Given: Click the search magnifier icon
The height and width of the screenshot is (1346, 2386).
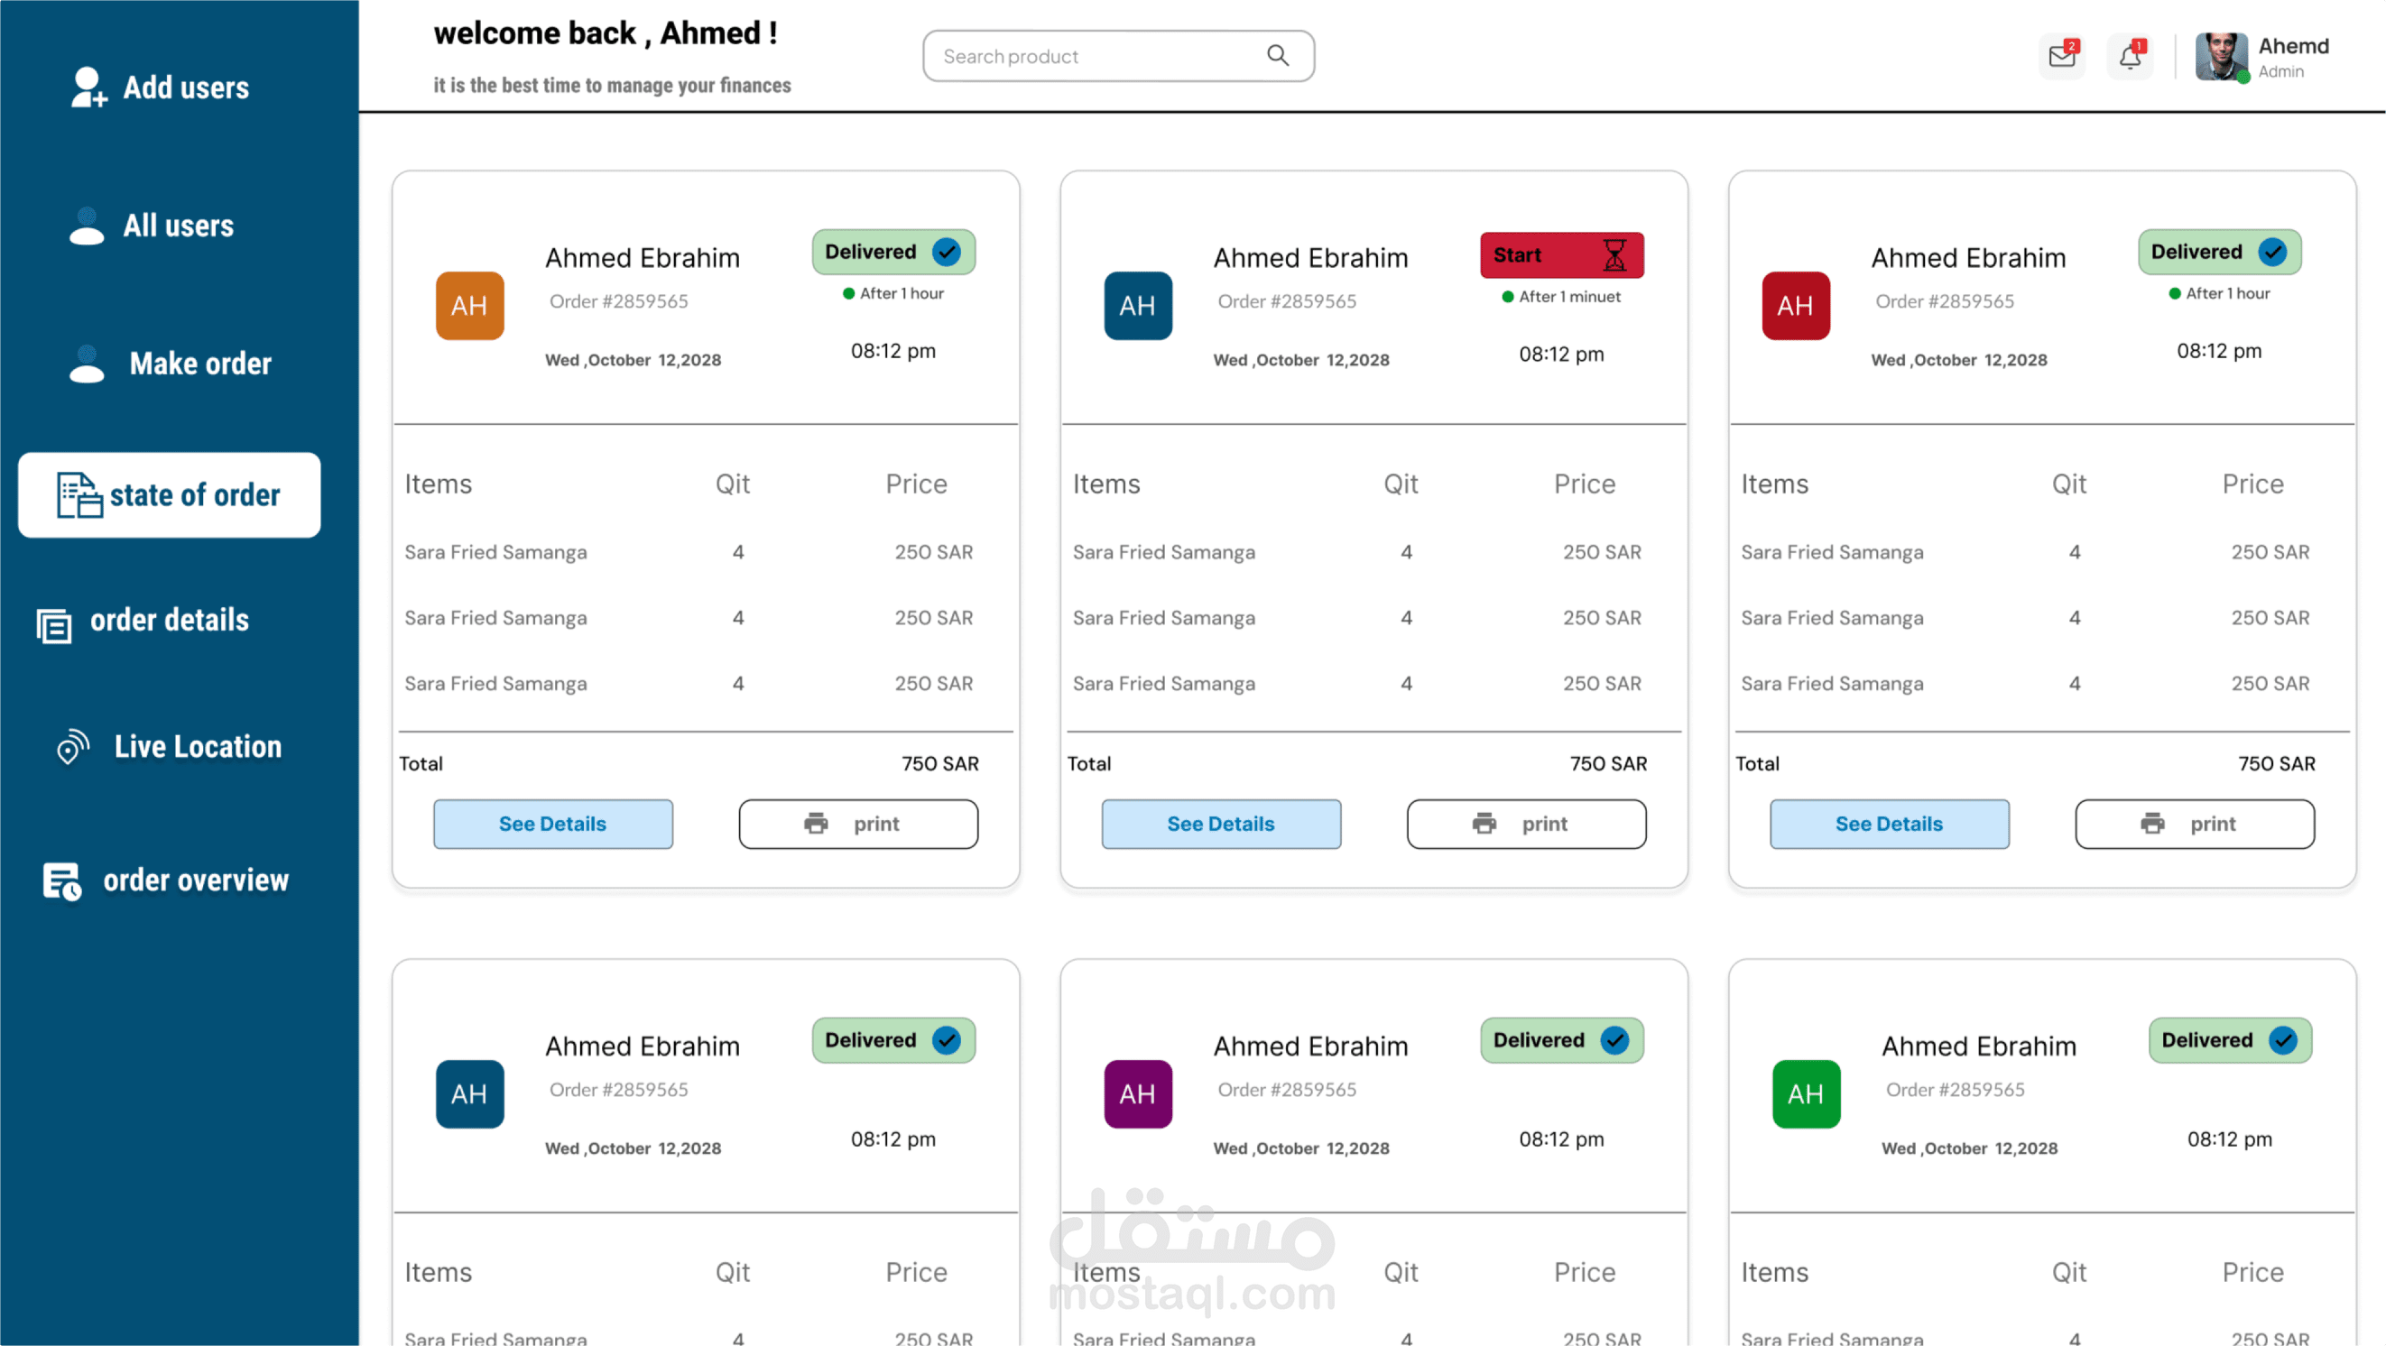Looking at the screenshot, I should (x=1277, y=56).
